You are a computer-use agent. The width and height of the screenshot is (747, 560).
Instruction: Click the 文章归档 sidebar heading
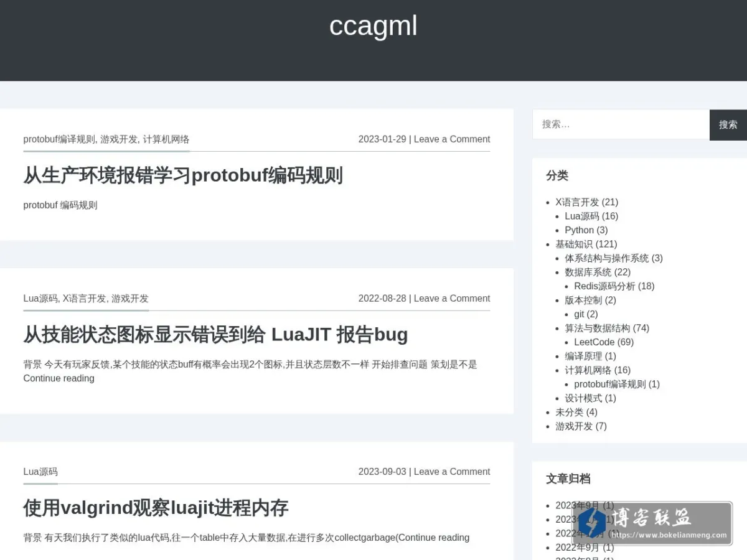pos(568,478)
